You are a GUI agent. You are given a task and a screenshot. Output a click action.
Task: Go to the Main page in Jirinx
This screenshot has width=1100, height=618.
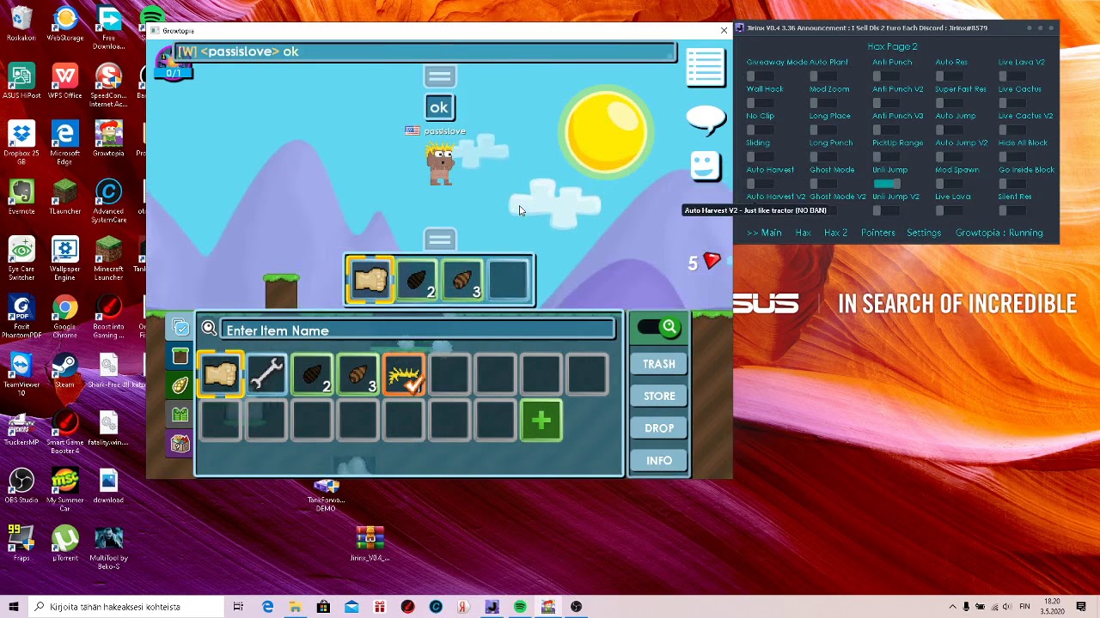(x=764, y=233)
